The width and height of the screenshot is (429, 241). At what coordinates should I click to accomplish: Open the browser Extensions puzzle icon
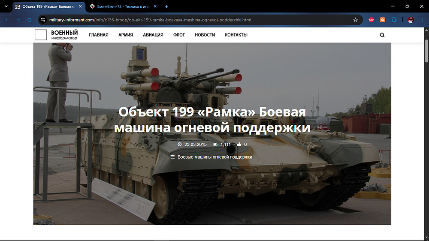394,20
